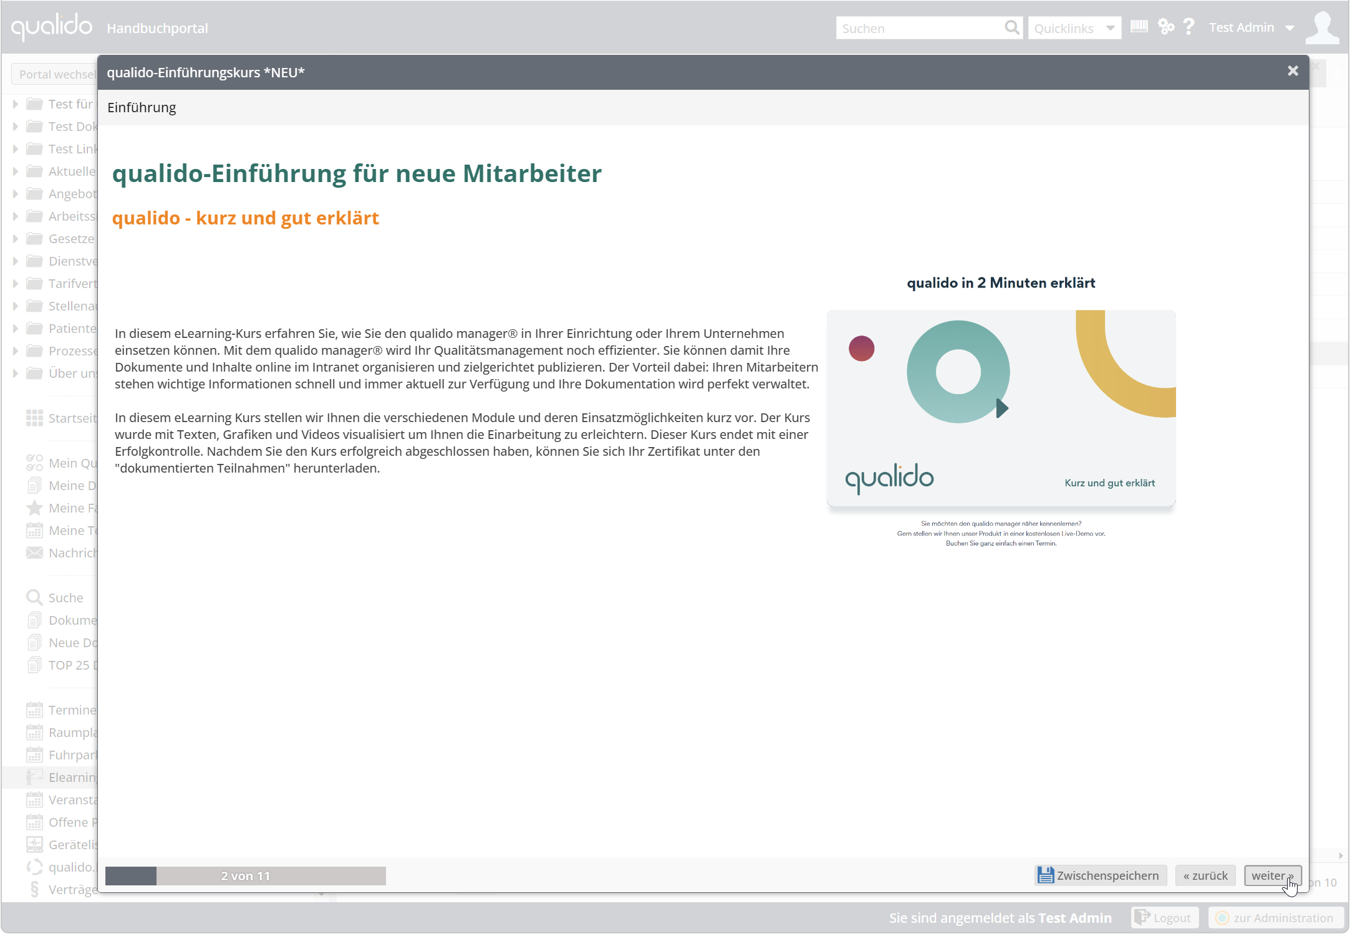Click the weiter » button
The image size is (1350, 934).
1272,875
